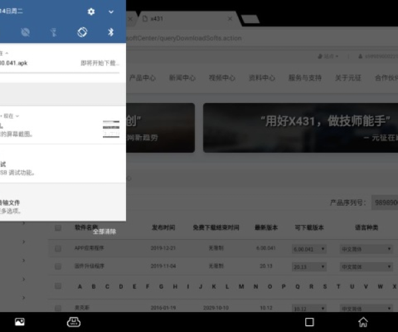Open the gallery icon in navigation bar
The image size is (398, 332).
[20, 322]
